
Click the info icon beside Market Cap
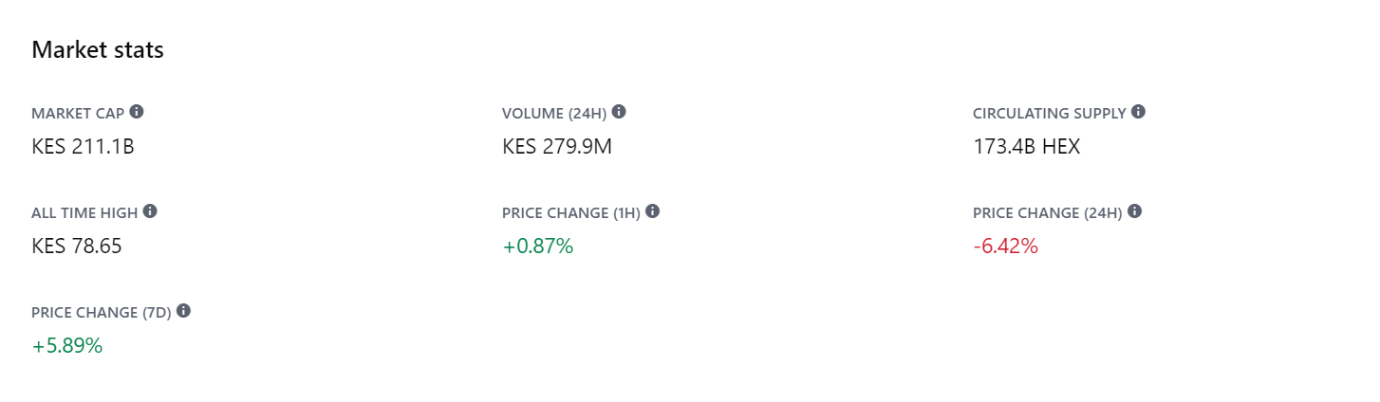tap(137, 112)
